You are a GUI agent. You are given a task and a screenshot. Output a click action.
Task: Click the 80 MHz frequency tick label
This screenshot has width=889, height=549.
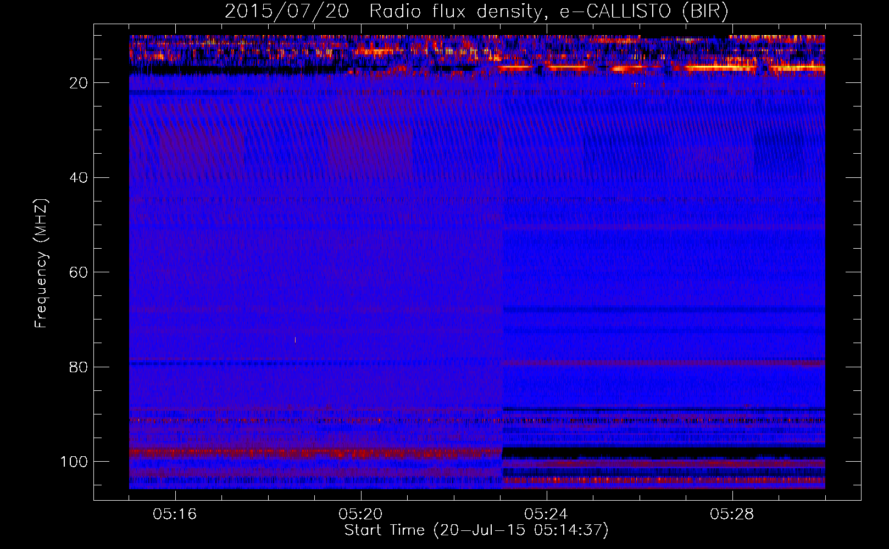[x=79, y=367]
